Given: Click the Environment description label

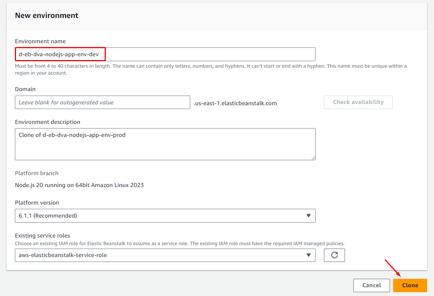Looking at the screenshot, I should (x=47, y=122).
